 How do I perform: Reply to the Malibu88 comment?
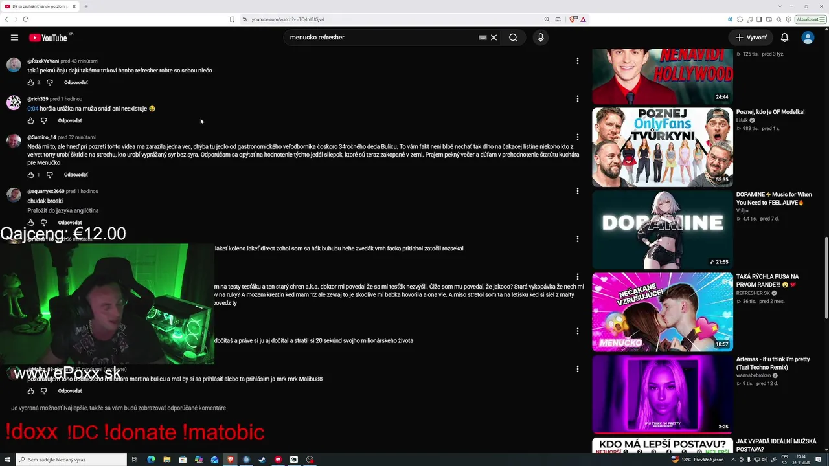click(x=70, y=391)
